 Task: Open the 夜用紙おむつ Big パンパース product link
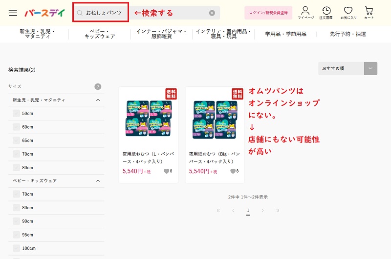tap(215, 157)
